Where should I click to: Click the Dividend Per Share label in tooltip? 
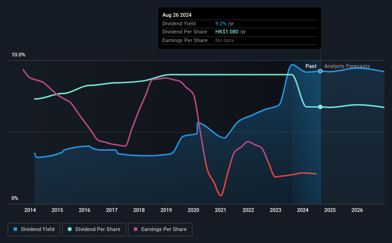(185, 32)
